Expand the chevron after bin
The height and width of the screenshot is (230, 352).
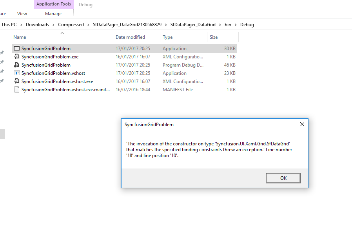coord(236,25)
